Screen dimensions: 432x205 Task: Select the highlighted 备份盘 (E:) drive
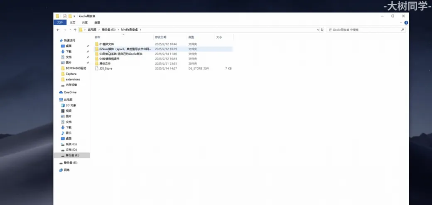[x=72, y=155]
